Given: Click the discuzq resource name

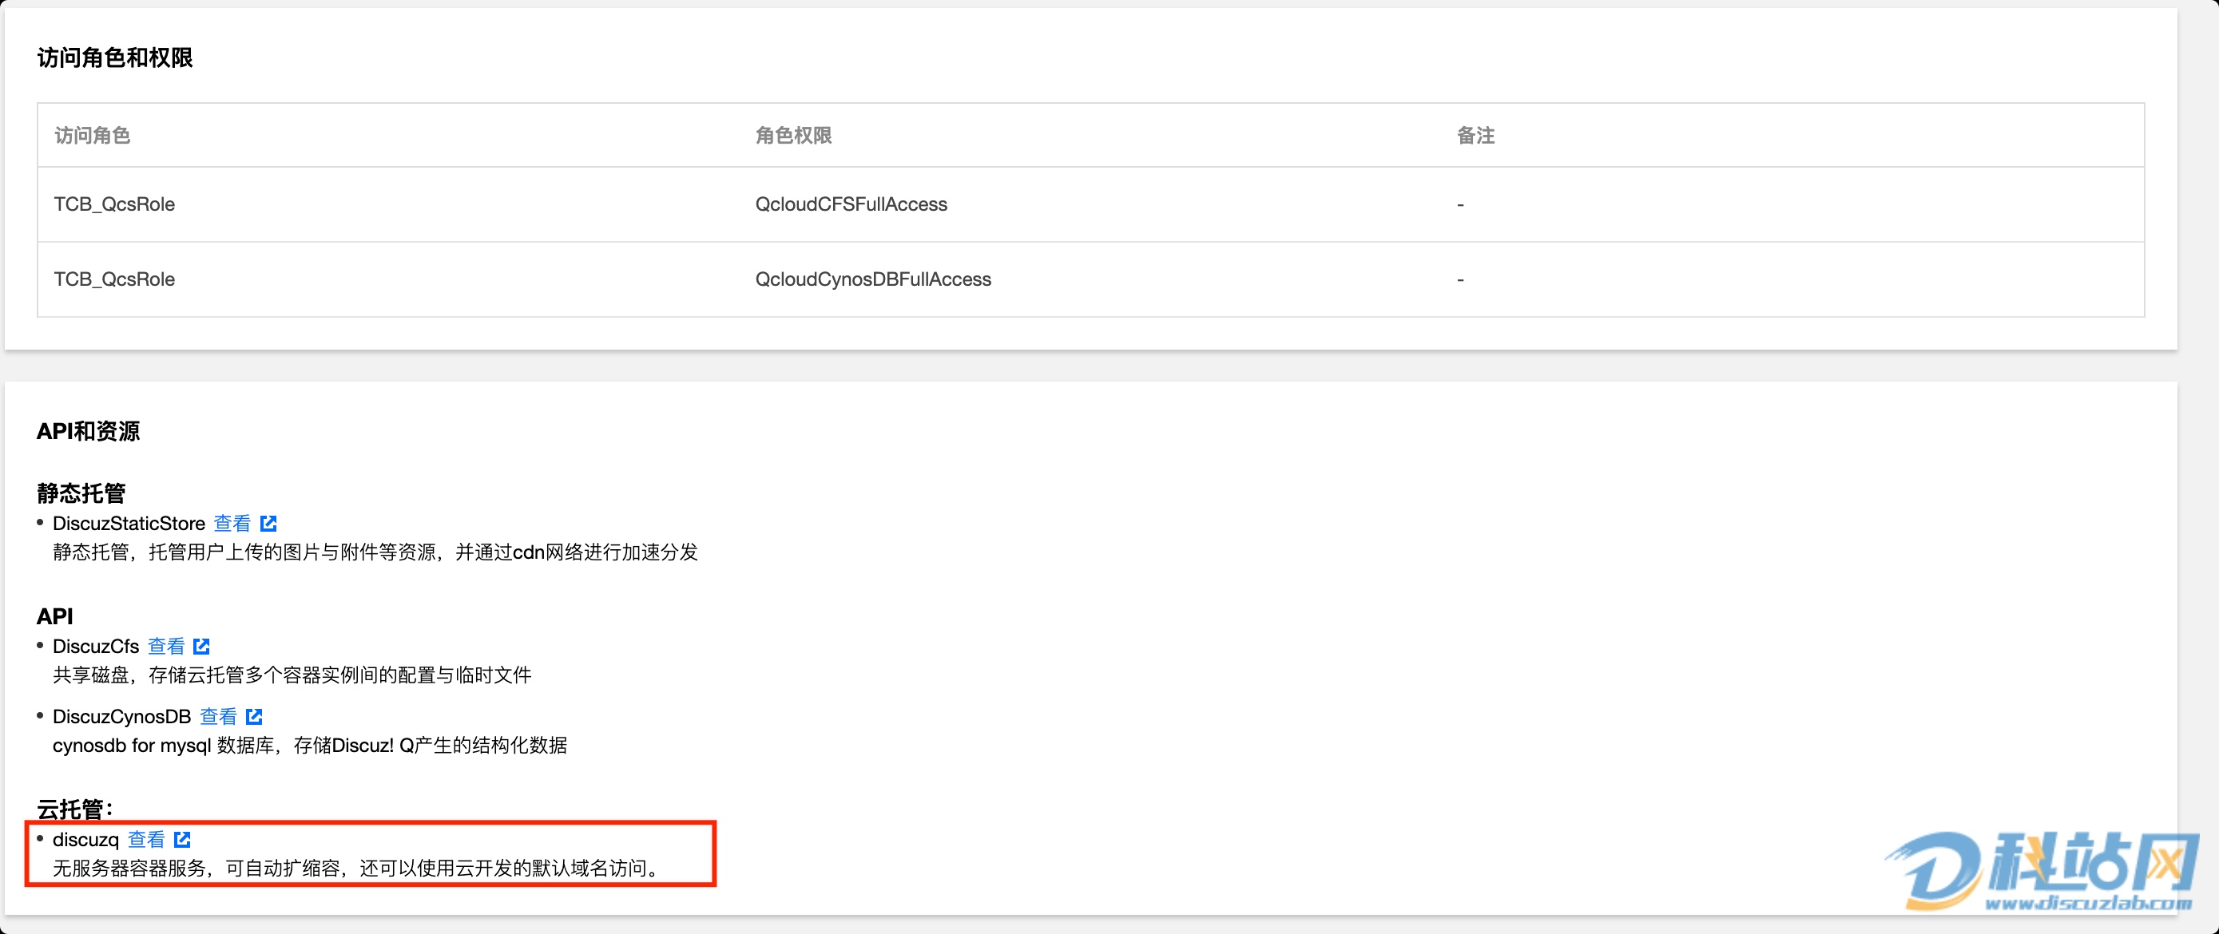Looking at the screenshot, I should [x=85, y=839].
